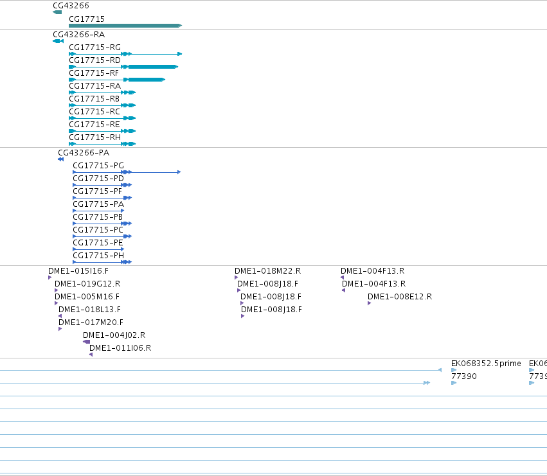Click the CG17715-RD transcript label

[94, 60]
